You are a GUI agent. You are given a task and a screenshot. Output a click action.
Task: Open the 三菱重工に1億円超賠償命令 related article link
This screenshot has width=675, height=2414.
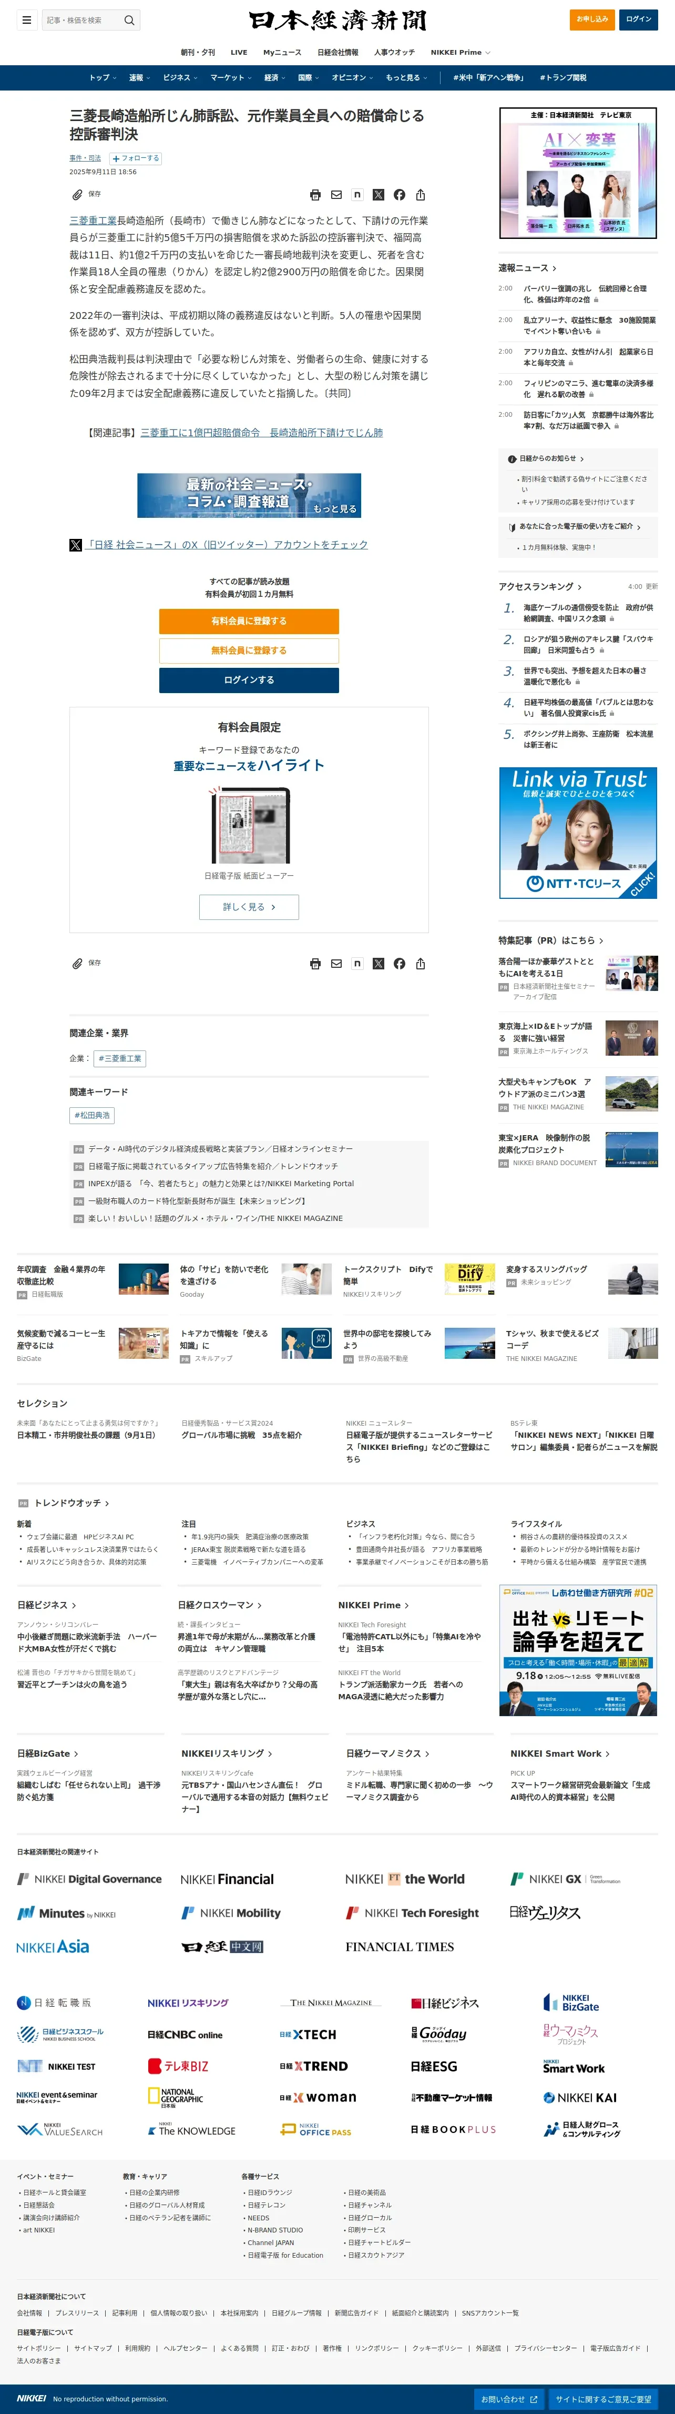click(x=261, y=433)
